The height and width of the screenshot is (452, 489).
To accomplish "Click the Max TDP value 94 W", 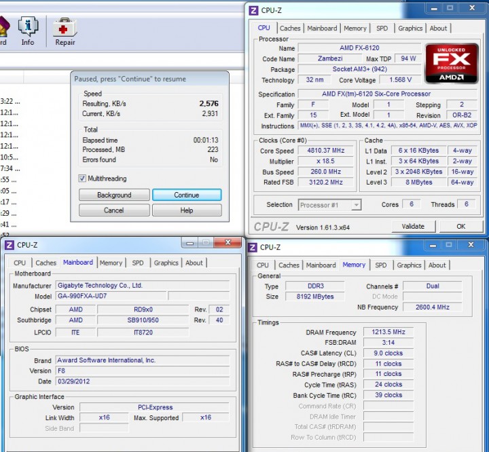I will (408, 58).
